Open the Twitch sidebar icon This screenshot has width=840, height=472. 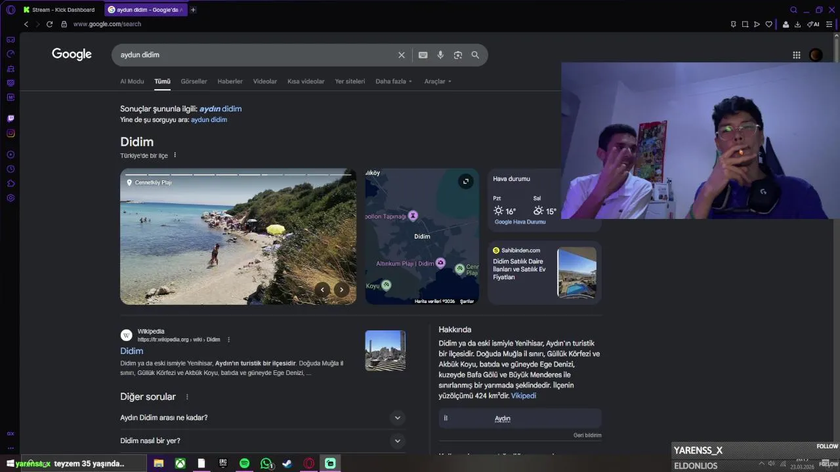[10, 119]
